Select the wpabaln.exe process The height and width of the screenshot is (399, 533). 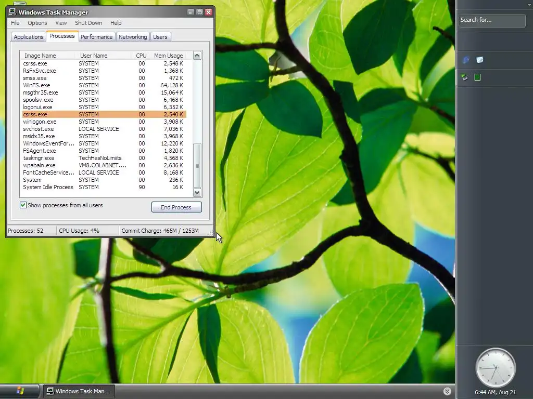(x=104, y=165)
